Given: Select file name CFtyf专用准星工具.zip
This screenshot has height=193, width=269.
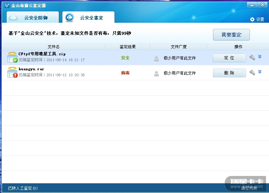Looking at the screenshot, I should [x=42, y=54].
